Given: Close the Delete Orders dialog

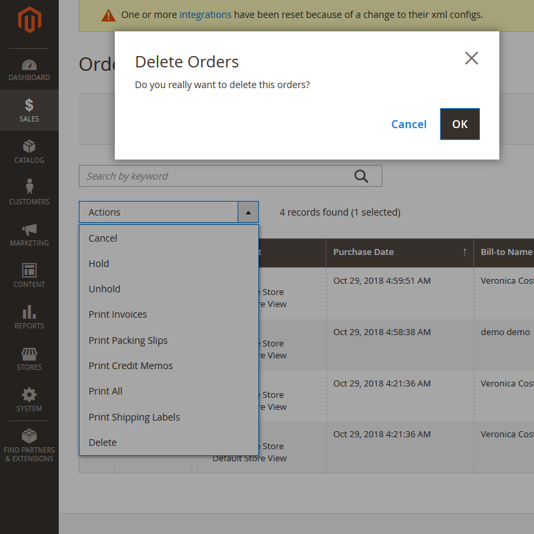Looking at the screenshot, I should (471, 59).
